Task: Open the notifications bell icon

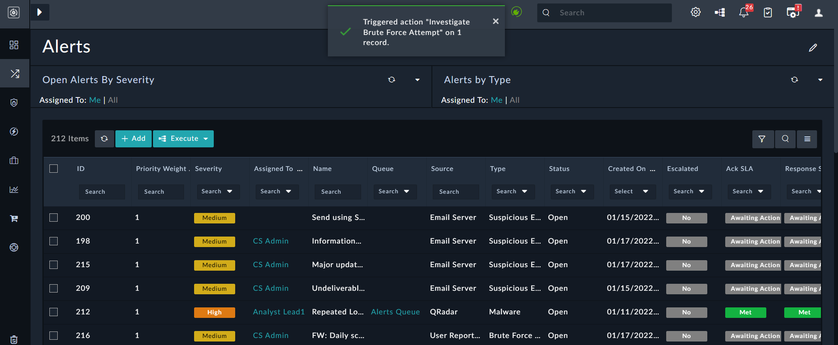Action: [744, 13]
